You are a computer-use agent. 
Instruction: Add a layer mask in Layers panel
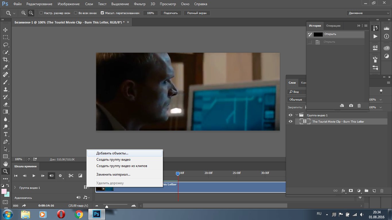[x=351, y=190]
